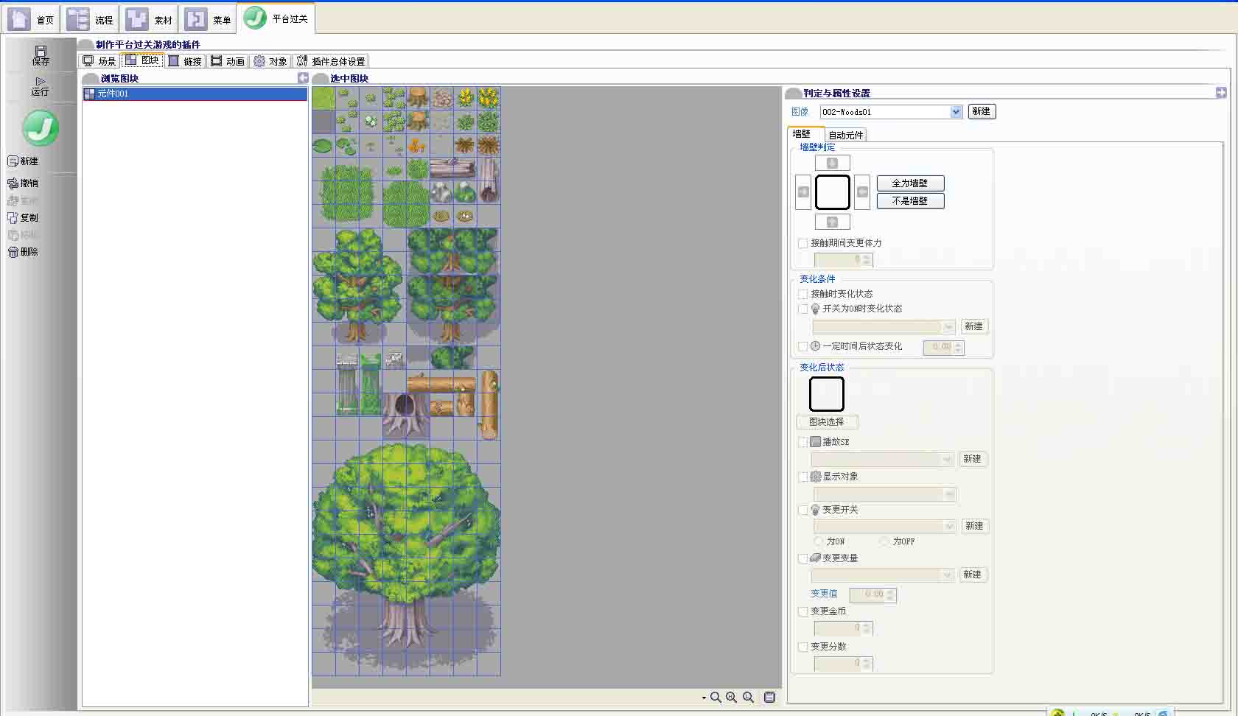Click the 运行 run icon

[41, 81]
